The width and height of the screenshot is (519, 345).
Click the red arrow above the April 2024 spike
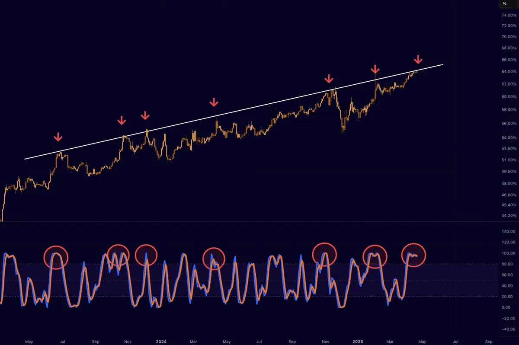[214, 102]
